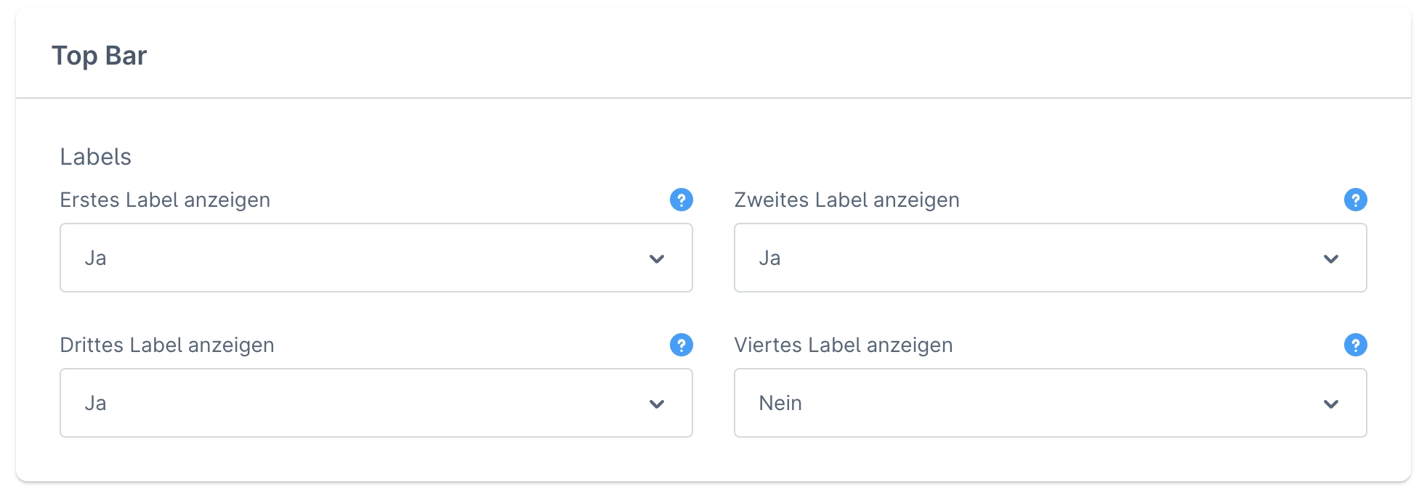This screenshot has height=495, width=1427.
Task: Open the Zweites Label anzeigen dropdown
Action: click(x=1050, y=258)
